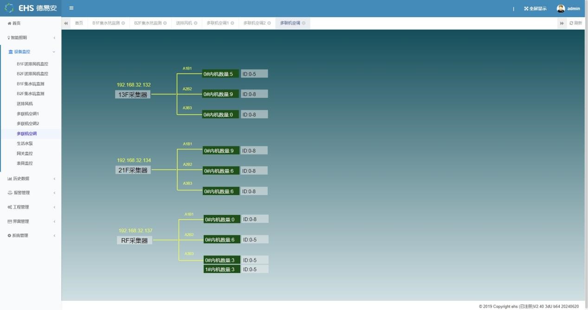Expand the 历史数据 menu
This screenshot has width=588, height=310.
21,178
